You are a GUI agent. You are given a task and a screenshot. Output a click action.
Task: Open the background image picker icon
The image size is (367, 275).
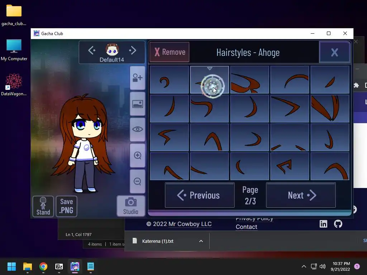pos(137,104)
